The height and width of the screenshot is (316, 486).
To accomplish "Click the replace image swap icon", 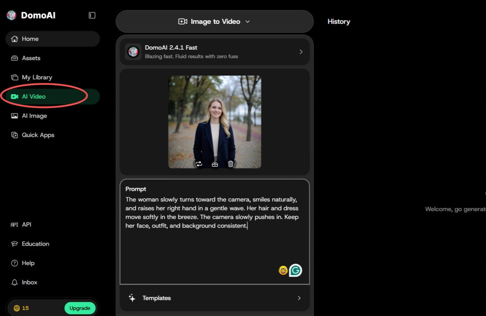I will (199, 164).
